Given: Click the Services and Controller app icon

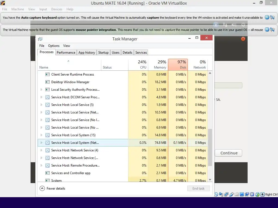Looking at the screenshot, I should 47,173.
